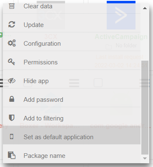Click the trash icon beside Clear data

(x=12, y=6)
